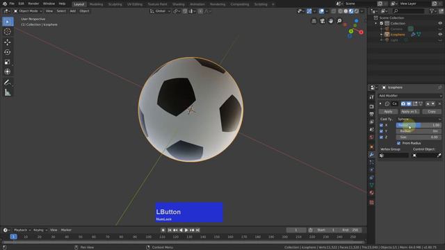Screen dimensions: 445x250
Task: Toggle modifier display in edit mode
Action: pos(415,104)
